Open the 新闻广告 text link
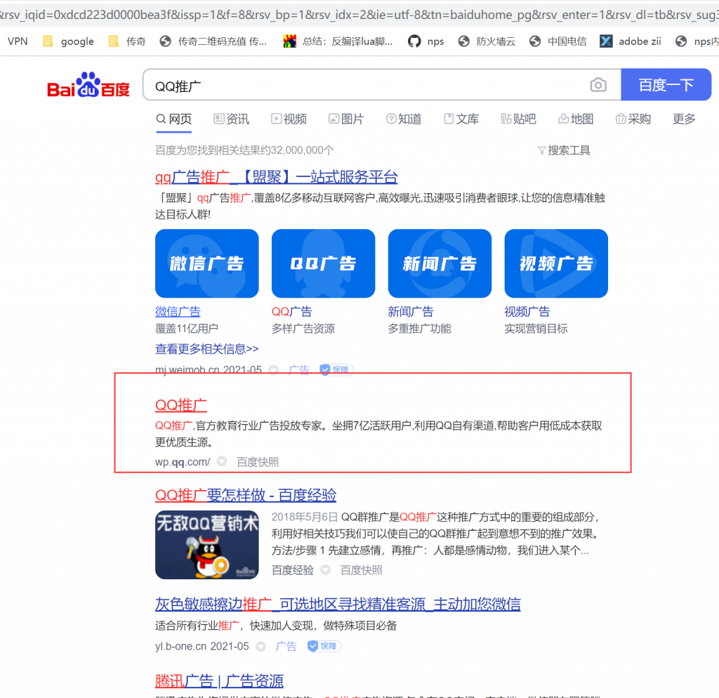Viewport: 719px width, 698px height. click(x=410, y=312)
